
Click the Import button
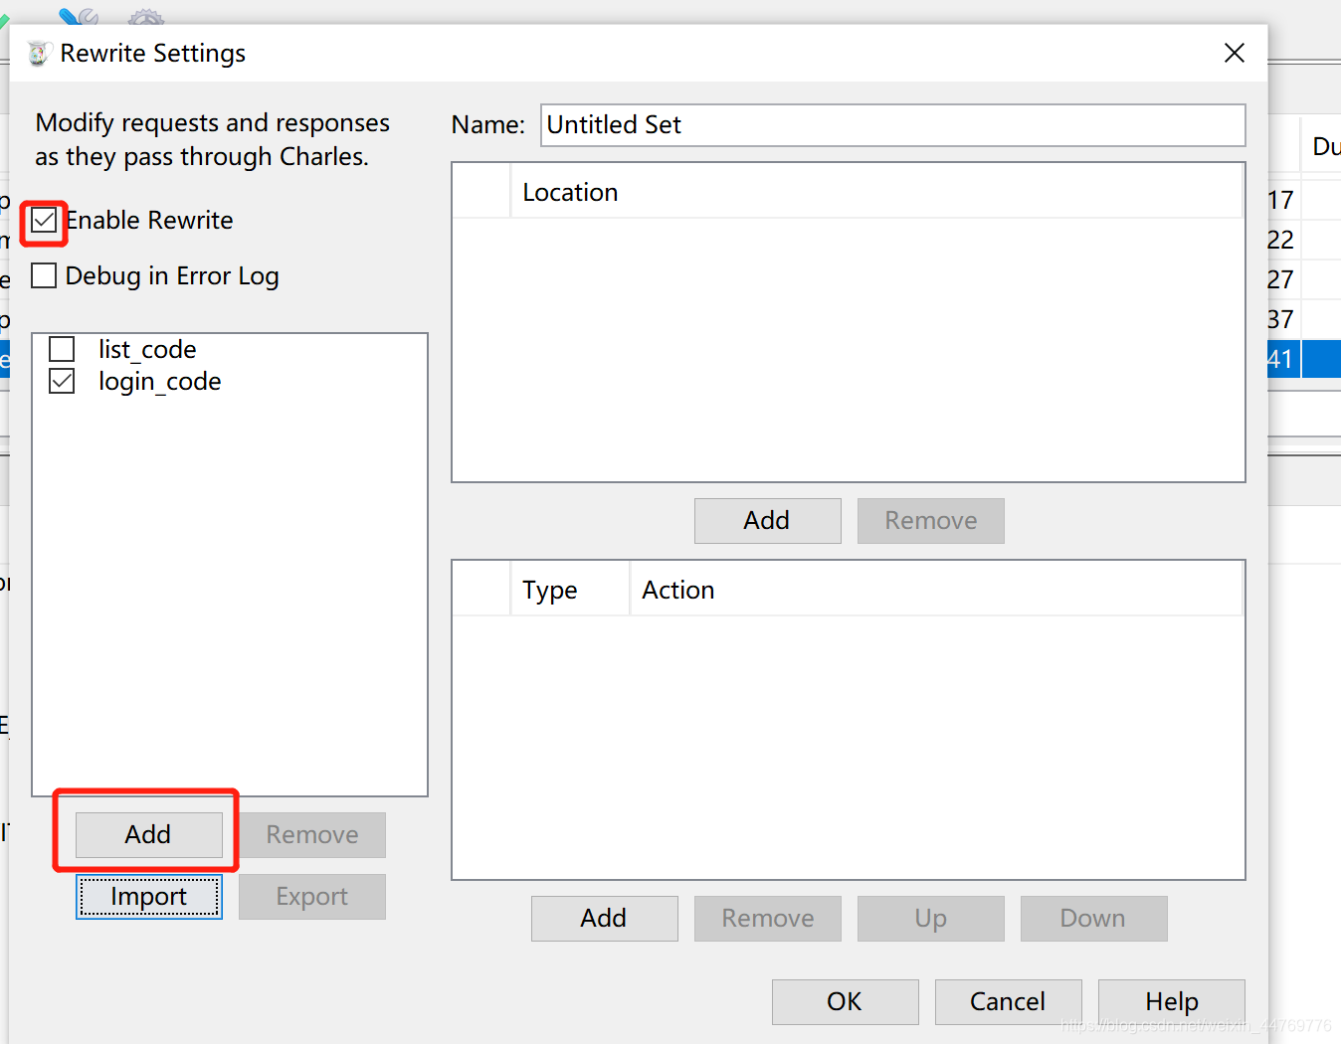tap(148, 897)
